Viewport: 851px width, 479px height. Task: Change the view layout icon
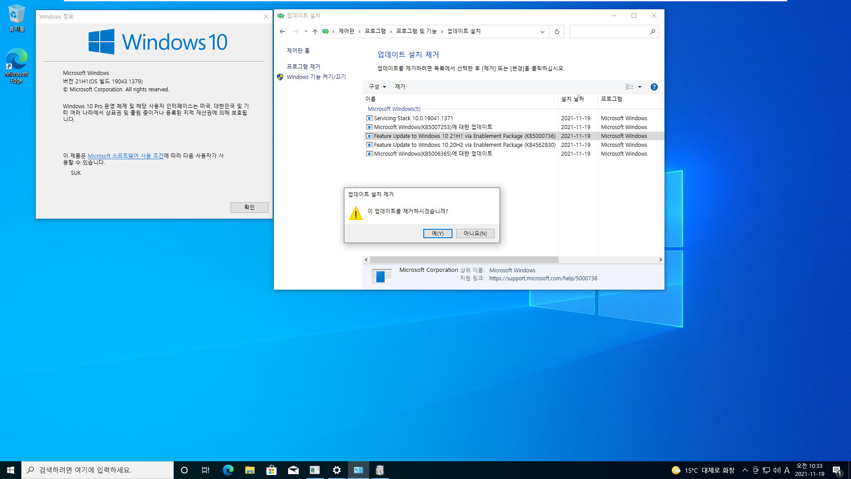(629, 87)
